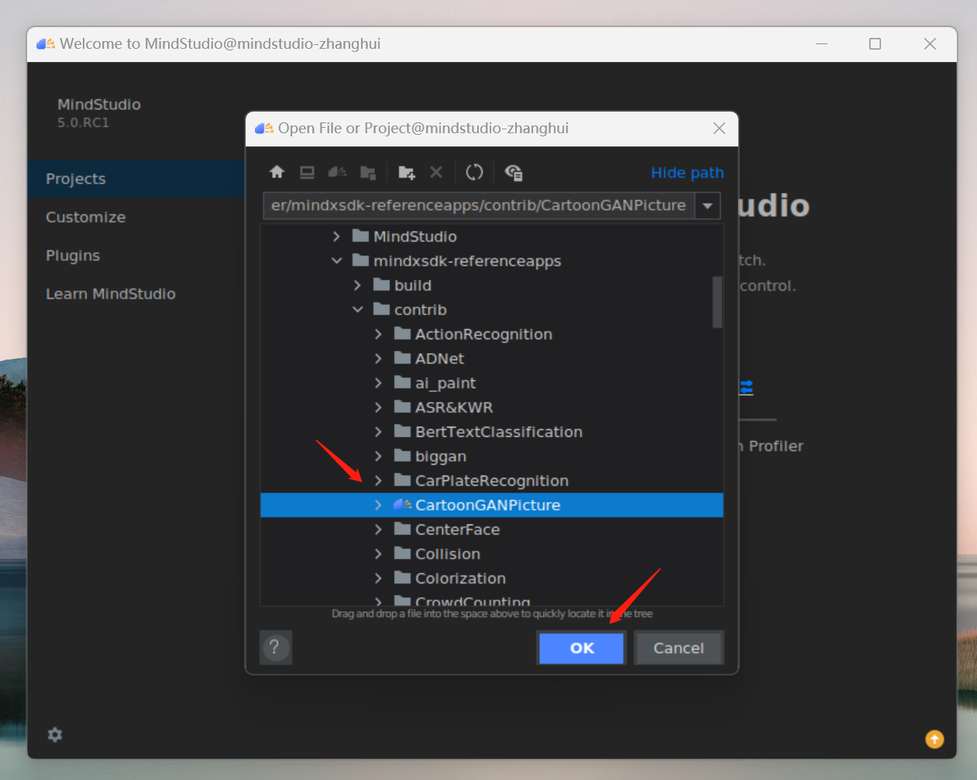
Task: Expand the Collision folder chevron
Action: (x=378, y=554)
